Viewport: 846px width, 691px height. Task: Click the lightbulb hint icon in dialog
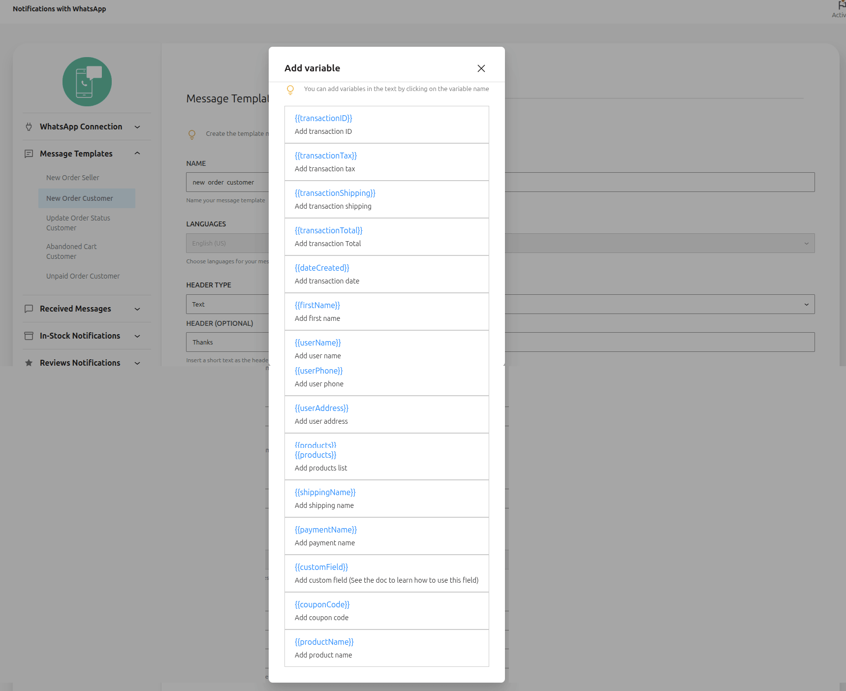[x=290, y=90]
